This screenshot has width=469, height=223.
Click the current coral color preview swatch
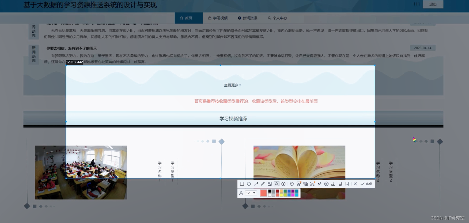(263, 193)
